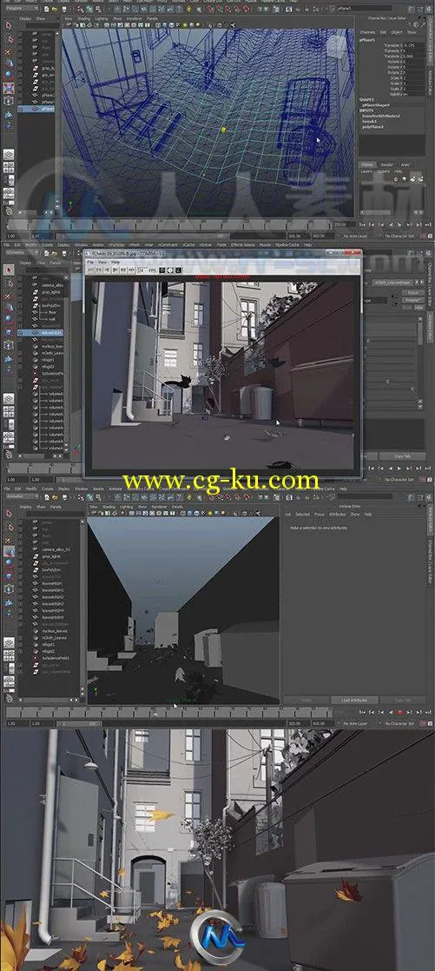Screen dimensions: 435x971
Task: Switch to four-pane layout in Polygons window sidebar
Action: tap(9, 167)
